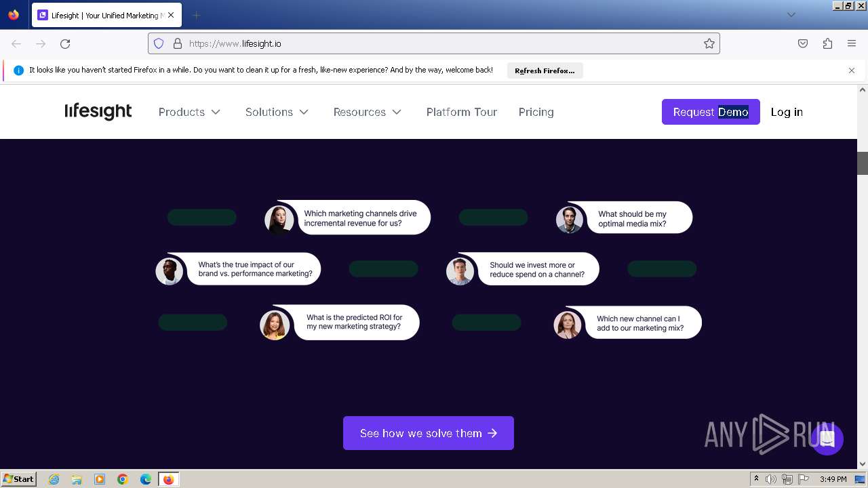868x488 pixels.
Task: Open a new tab with plus
Action: click(x=196, y=15)
